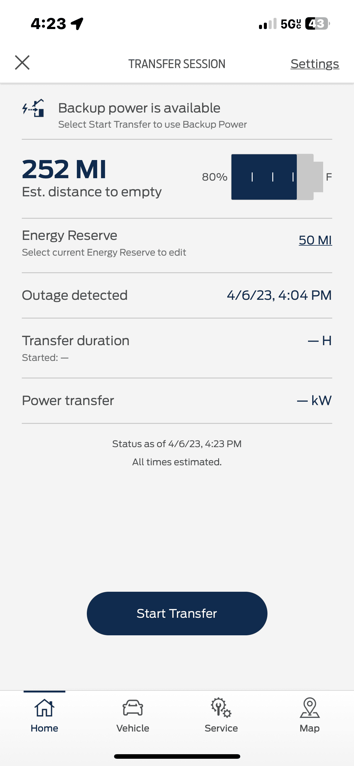Viewport: 354px width, 766px height.
Task: Tap the 252 MI distance estimate
Action: 64,169
